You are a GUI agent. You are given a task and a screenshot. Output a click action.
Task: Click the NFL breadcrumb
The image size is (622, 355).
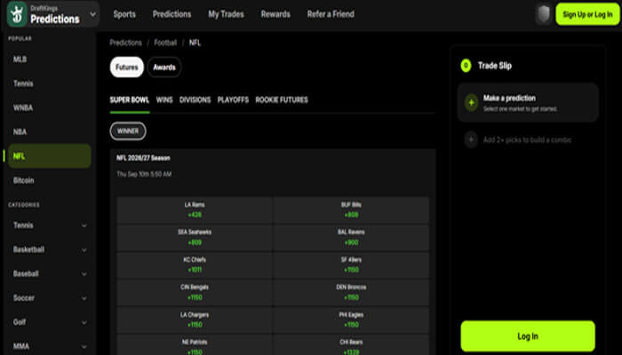(x=195, y=43)
